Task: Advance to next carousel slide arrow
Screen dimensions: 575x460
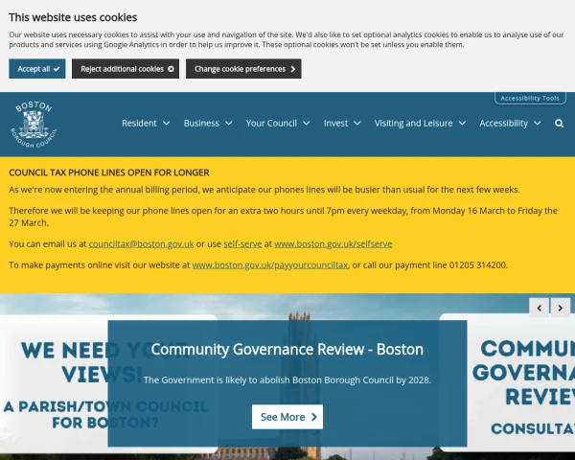Action: (562, 308)
